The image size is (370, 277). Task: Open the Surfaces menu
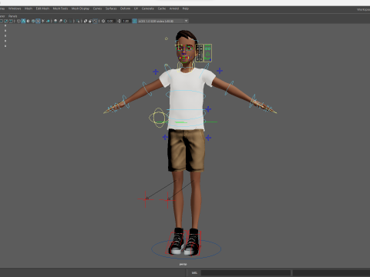[111, 8]
